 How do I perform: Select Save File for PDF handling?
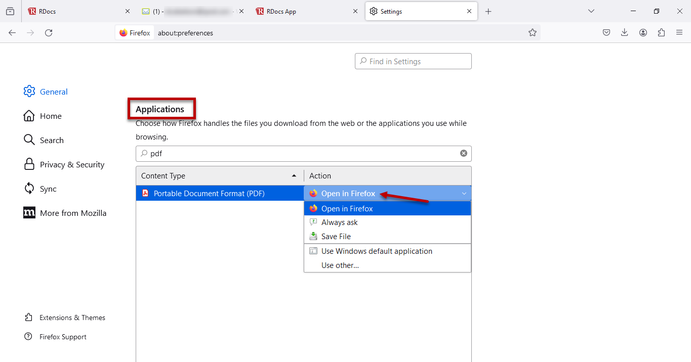point(336,236)
